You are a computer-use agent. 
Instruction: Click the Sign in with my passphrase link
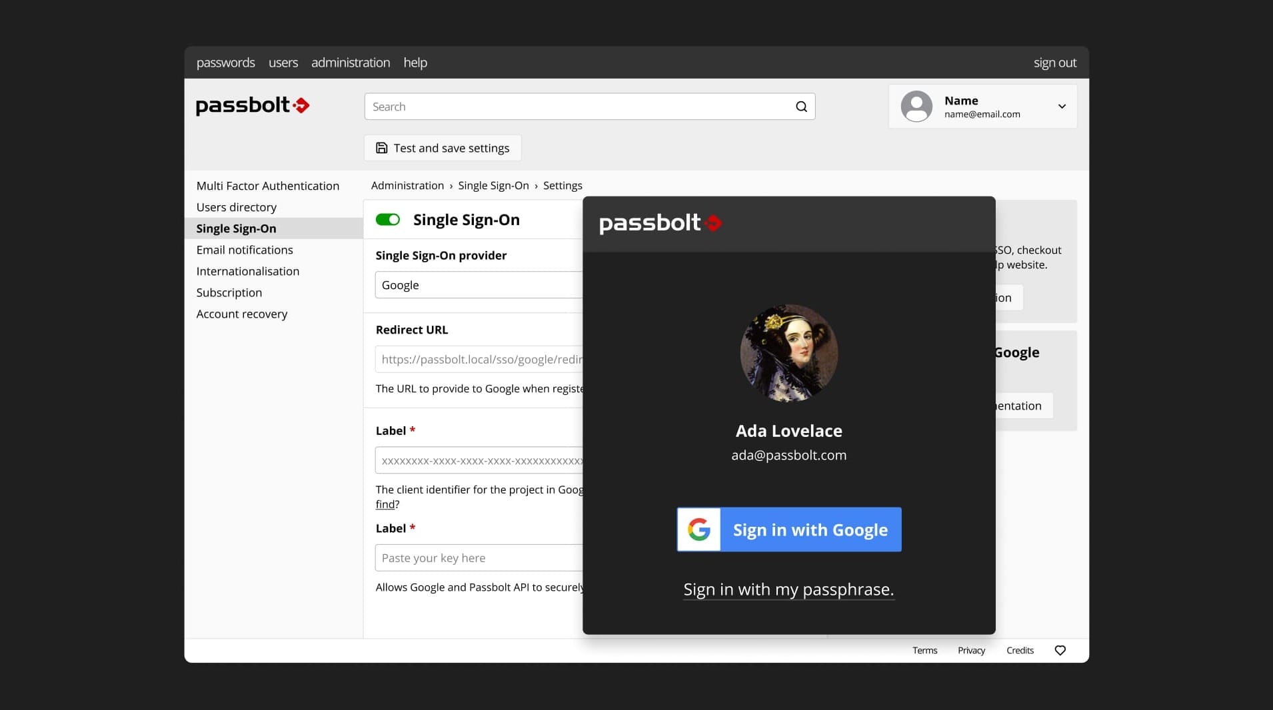point(788,589)
